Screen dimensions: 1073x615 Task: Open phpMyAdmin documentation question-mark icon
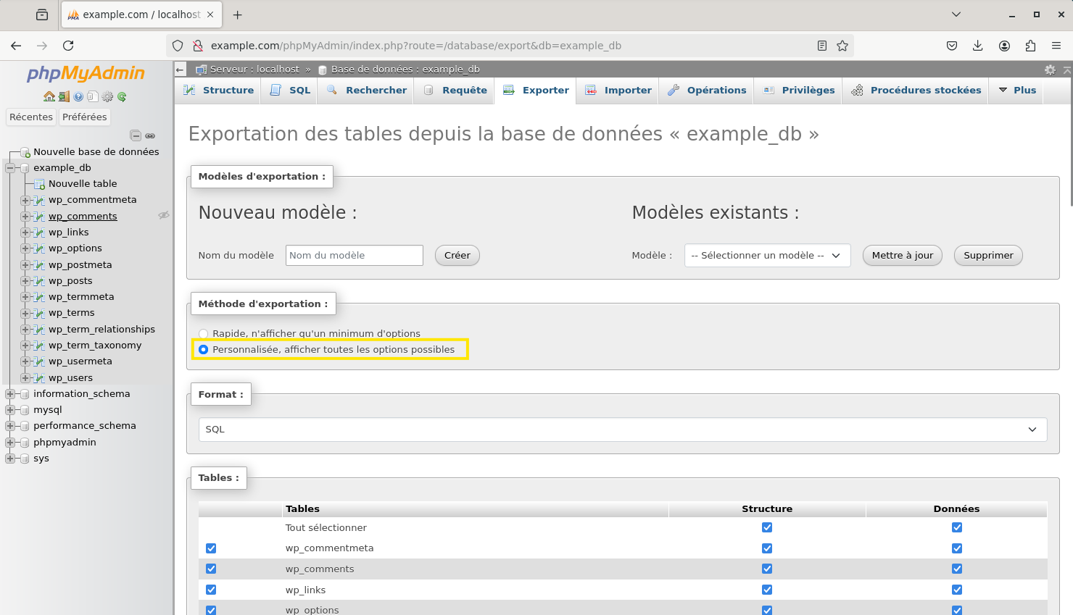click(x=78, y=96)
